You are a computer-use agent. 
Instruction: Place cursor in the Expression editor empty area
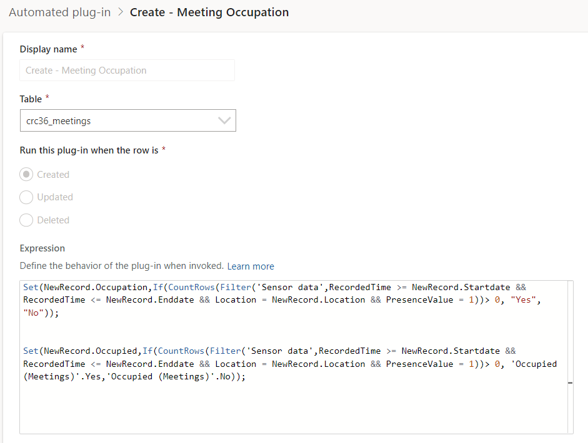[292, 408]
